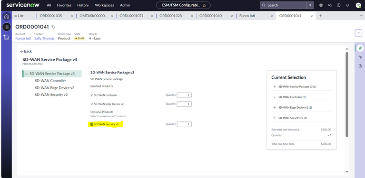This screenshot has width=365, height=178.
Task: Click the ServiceNow logo
Action: [23, 5]
